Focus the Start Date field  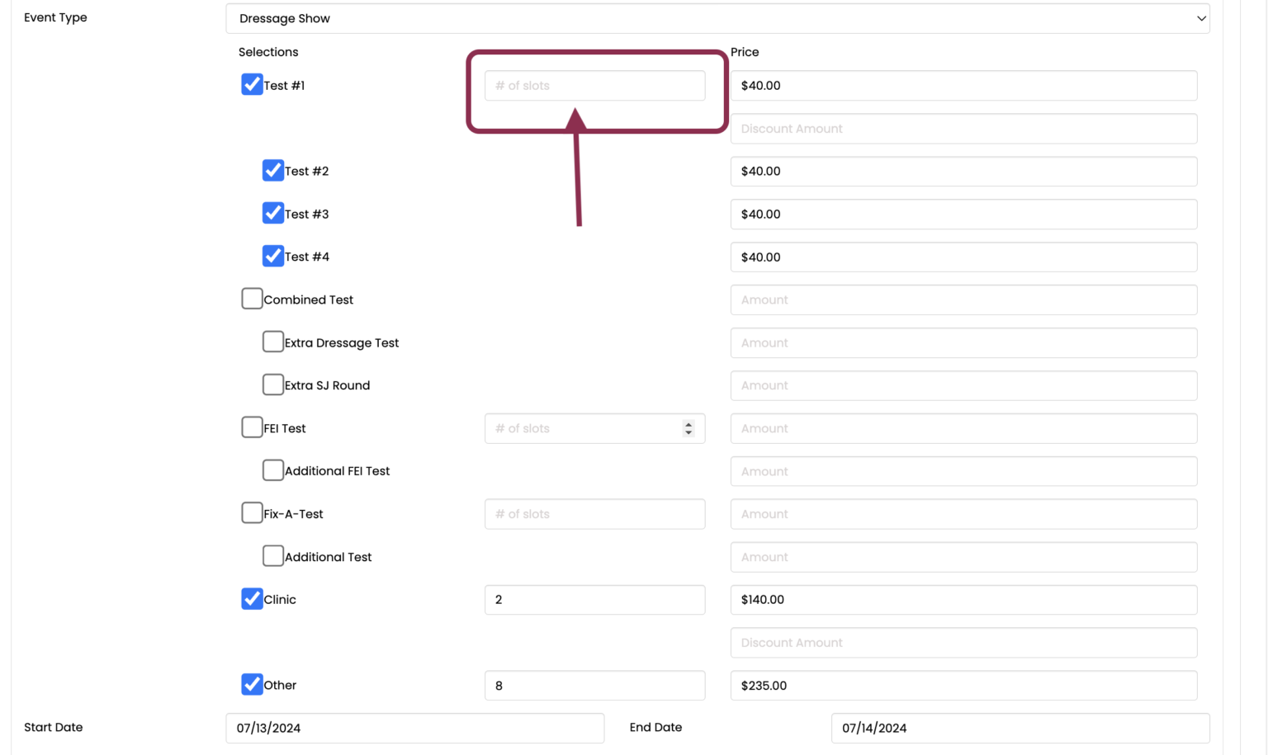pyautogui.click(x=414, y=728)
